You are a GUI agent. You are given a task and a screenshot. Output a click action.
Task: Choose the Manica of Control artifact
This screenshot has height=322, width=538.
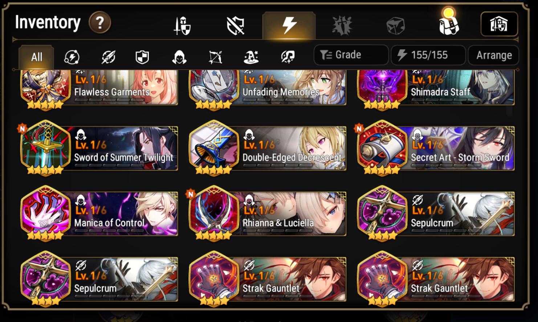[99, 214]
